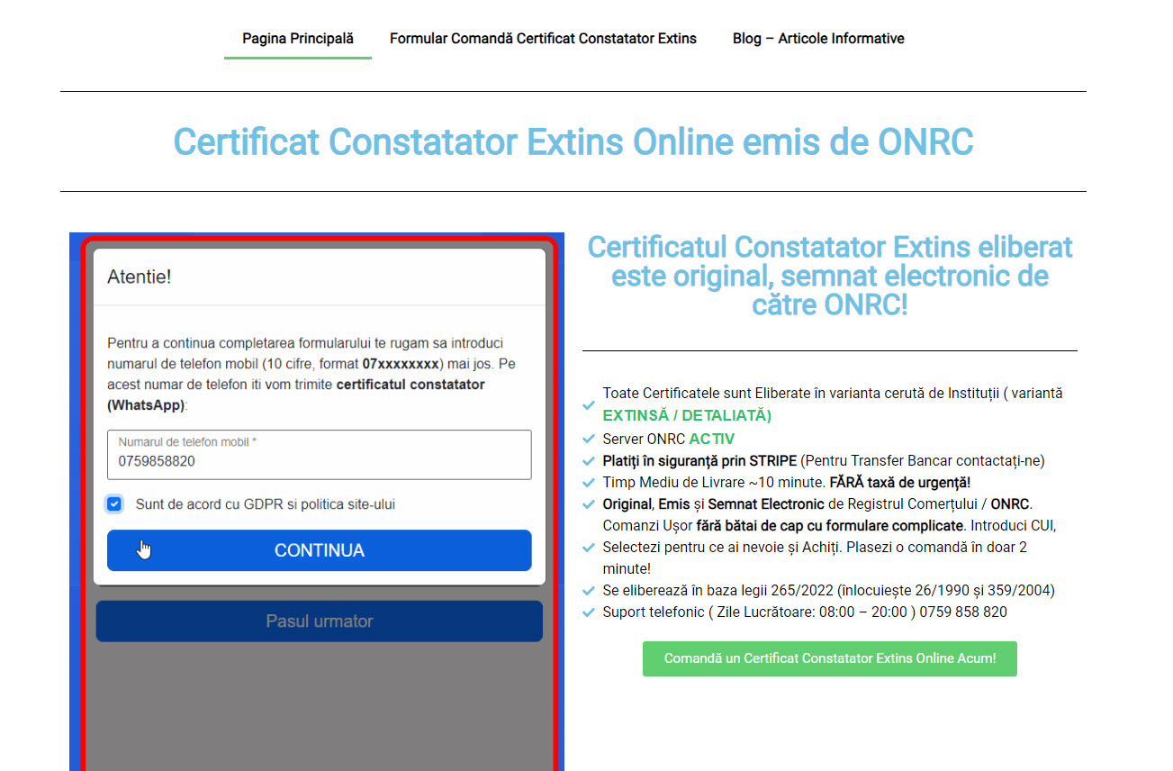Click checkmark beside 'Original, Emis și Semnat Electronic'
Image resolution: width=1173 pixels, height=771 pixels.
click(x=589, y=503)
